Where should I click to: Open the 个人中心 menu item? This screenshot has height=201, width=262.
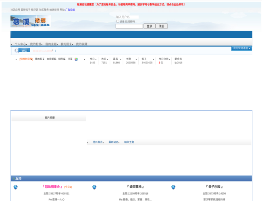click(x=20, y=44)
